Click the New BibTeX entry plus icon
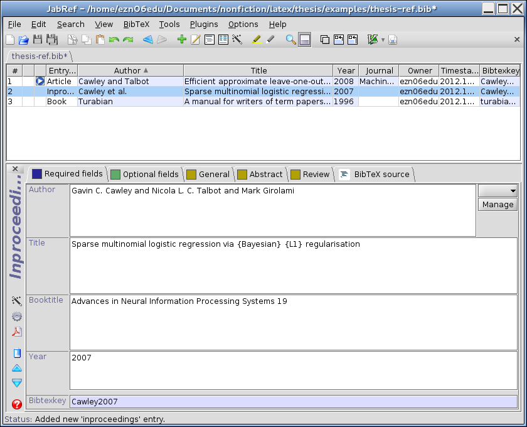 182,40
